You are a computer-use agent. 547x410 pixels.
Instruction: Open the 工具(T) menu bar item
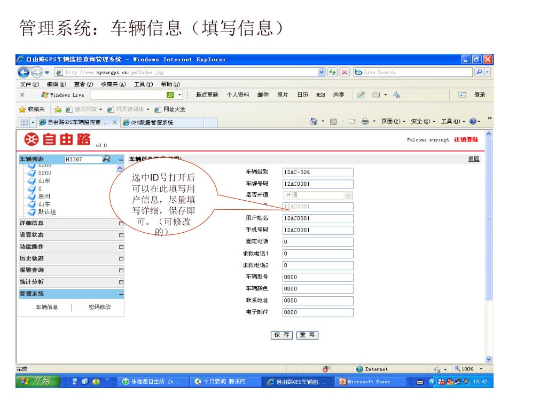coord(143,84)
